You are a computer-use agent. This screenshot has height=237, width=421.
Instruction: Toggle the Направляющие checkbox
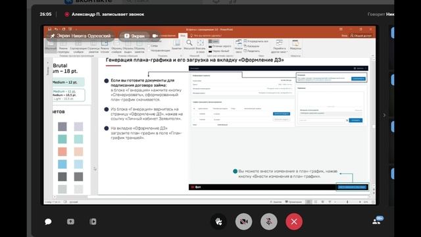coord(159,51)
